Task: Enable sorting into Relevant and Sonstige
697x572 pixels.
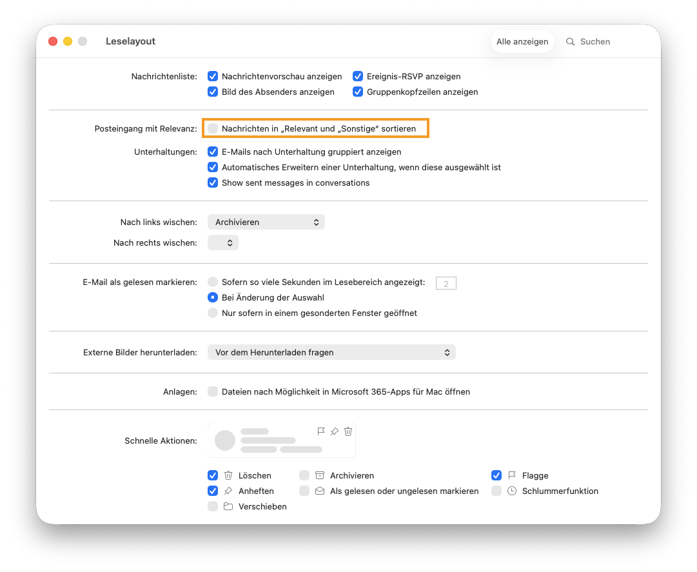Action: tap(213, 129)
